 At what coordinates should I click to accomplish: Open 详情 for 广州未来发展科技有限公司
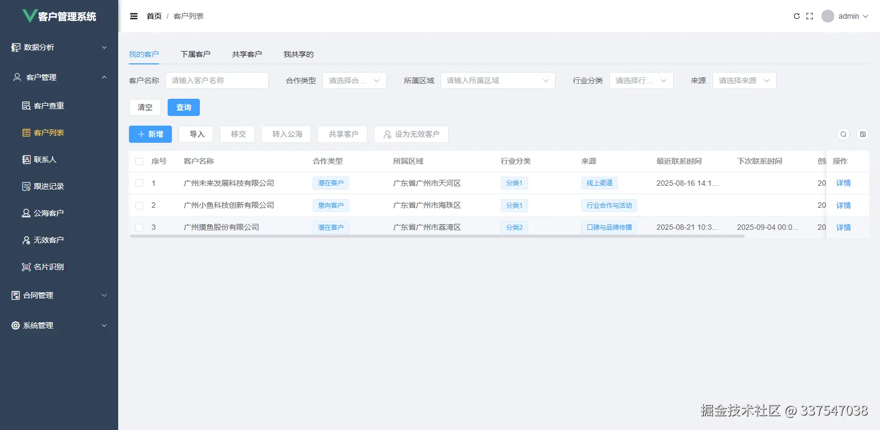click(843, 183)
